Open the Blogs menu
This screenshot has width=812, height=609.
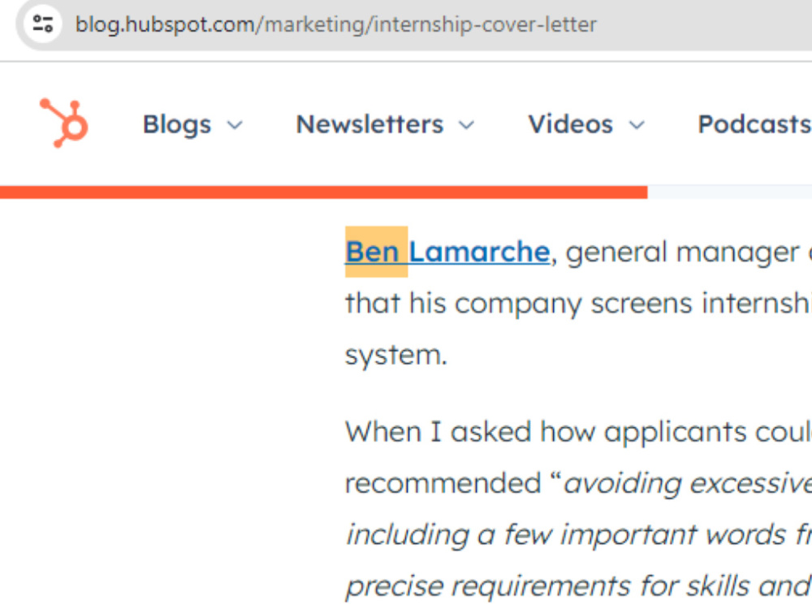click(x=177, y=125)
